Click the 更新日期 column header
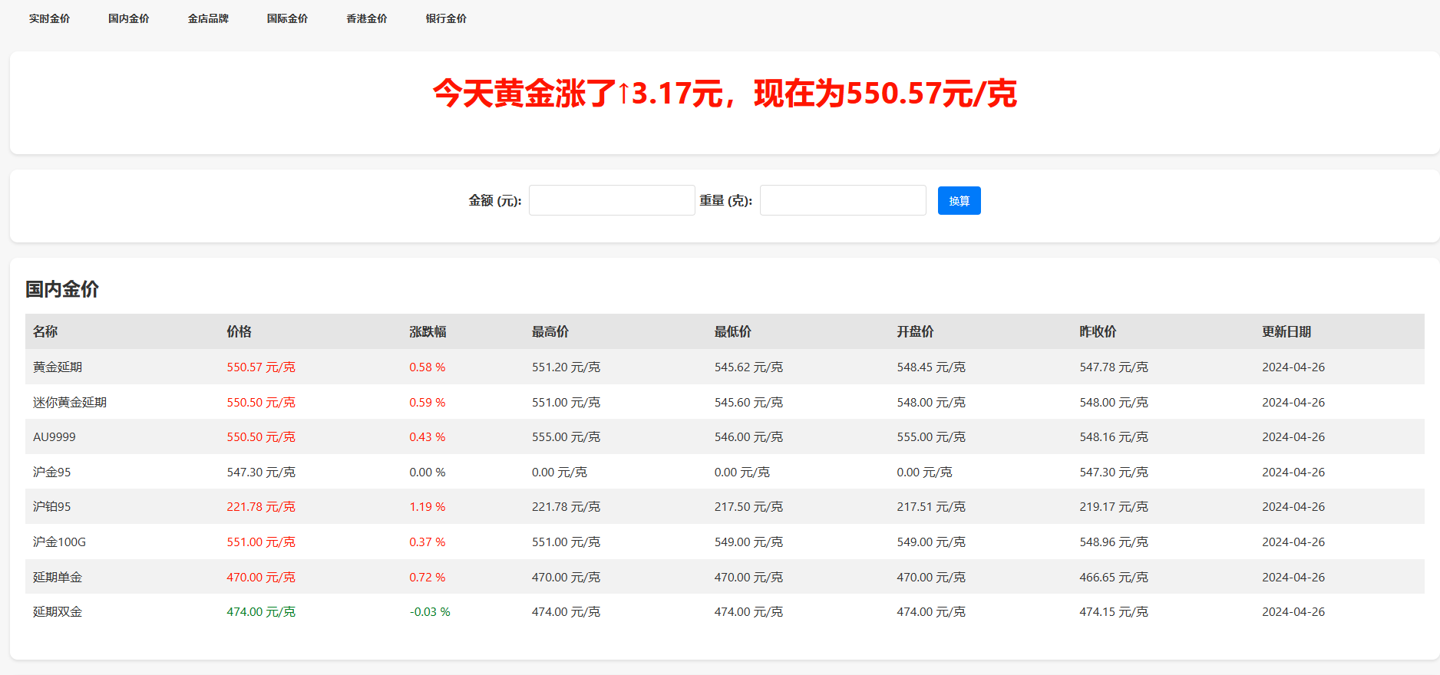Screen dimensions: 1440x675 click(1286, 331)
